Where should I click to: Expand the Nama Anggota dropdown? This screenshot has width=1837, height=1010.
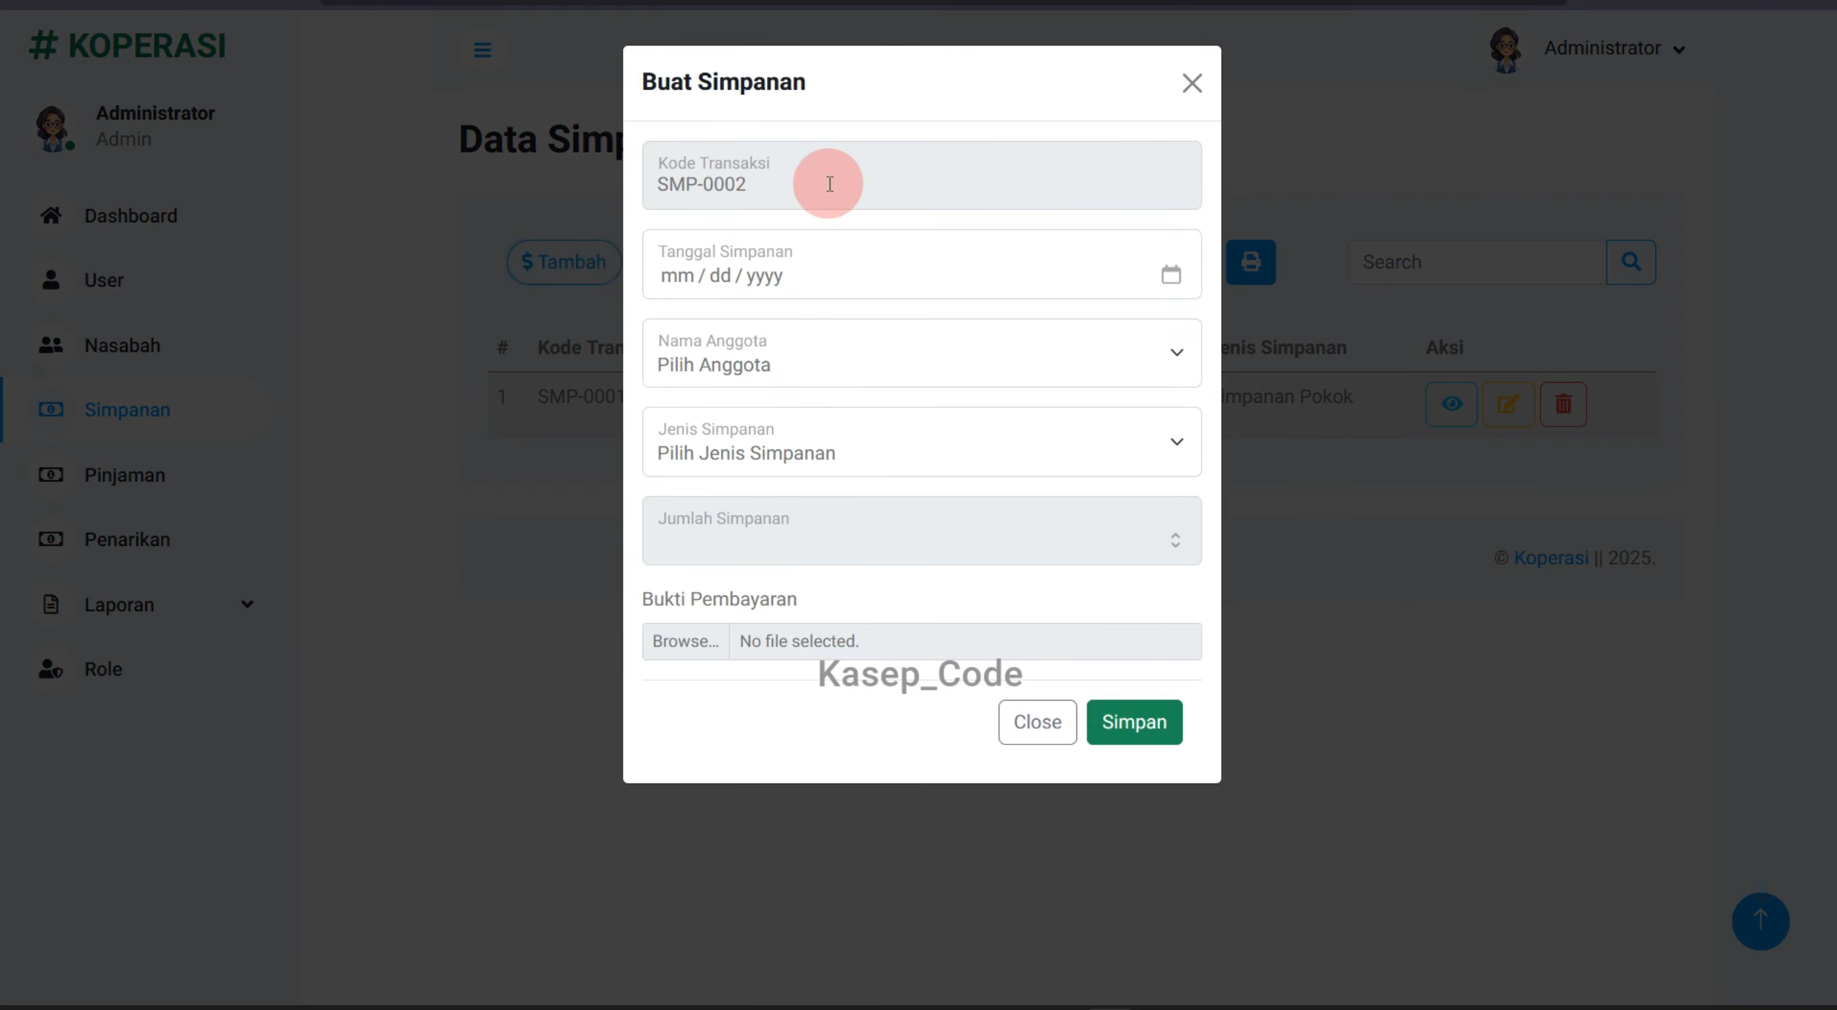(1176, 352)
